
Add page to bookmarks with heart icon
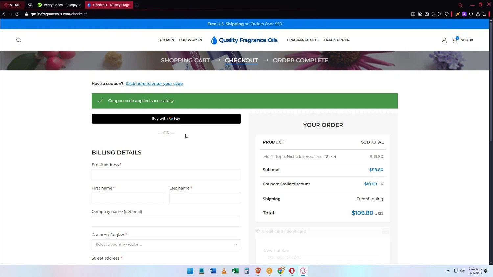pyautogui.click(x=447, y=14)
